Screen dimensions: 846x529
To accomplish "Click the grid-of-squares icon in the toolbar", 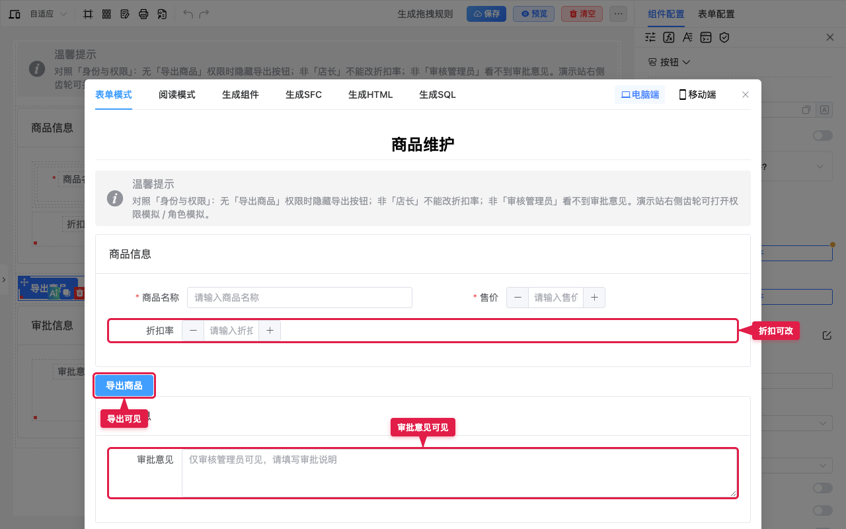I will 106,14.
